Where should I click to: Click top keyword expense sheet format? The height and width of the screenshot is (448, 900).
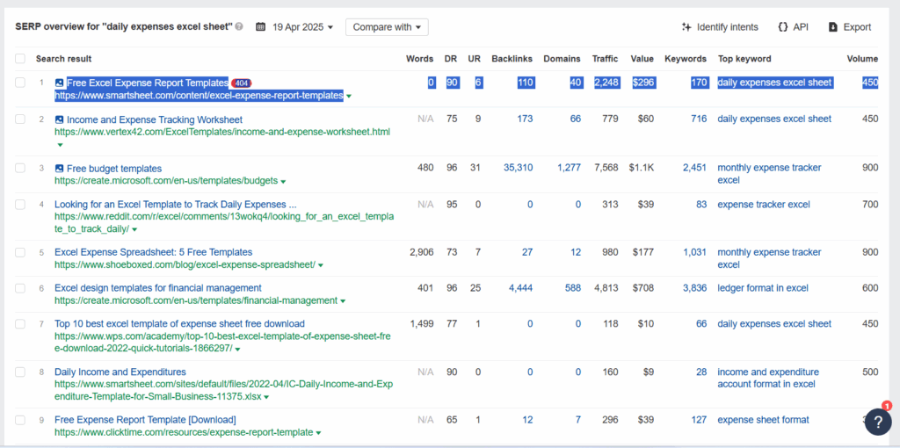click(763, 420)
